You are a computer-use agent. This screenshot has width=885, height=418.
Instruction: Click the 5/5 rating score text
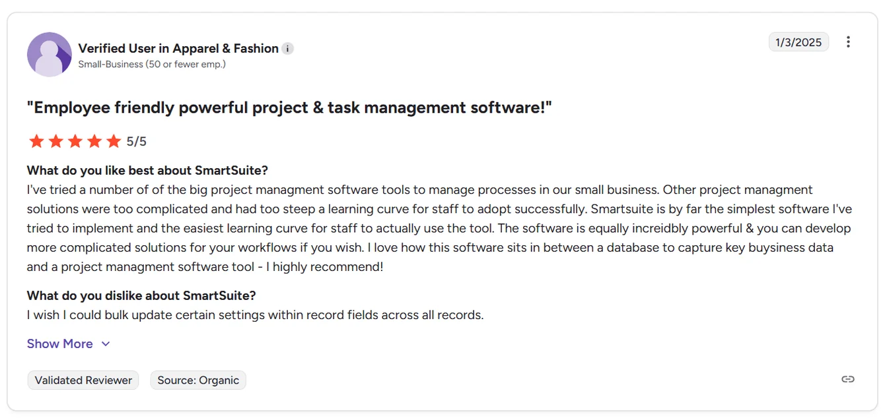tap(137, 142)
